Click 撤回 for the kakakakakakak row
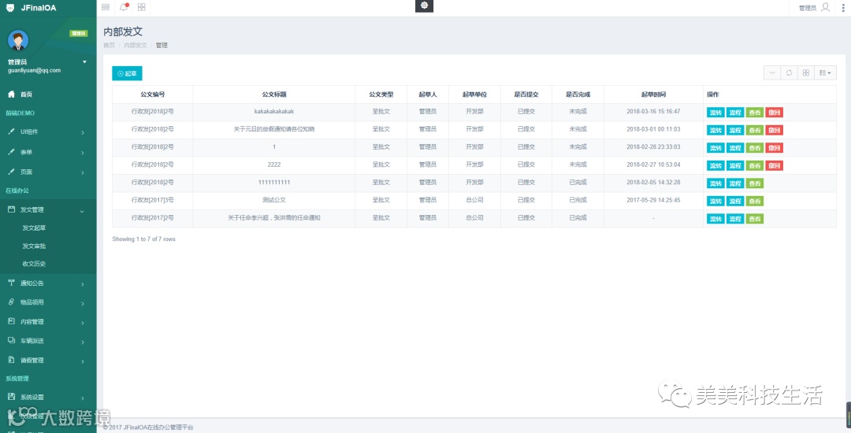Viewport: 851px width, 433px height. [774, 113]
